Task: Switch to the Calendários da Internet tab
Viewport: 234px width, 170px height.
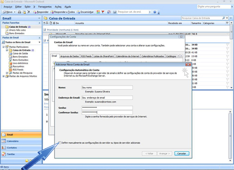Action: [128, 56]
